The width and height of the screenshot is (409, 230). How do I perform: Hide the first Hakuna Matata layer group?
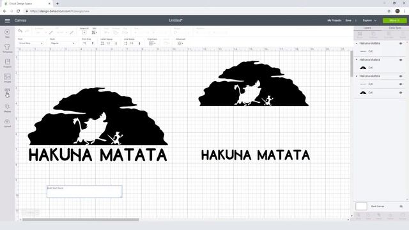click(401, 43)
